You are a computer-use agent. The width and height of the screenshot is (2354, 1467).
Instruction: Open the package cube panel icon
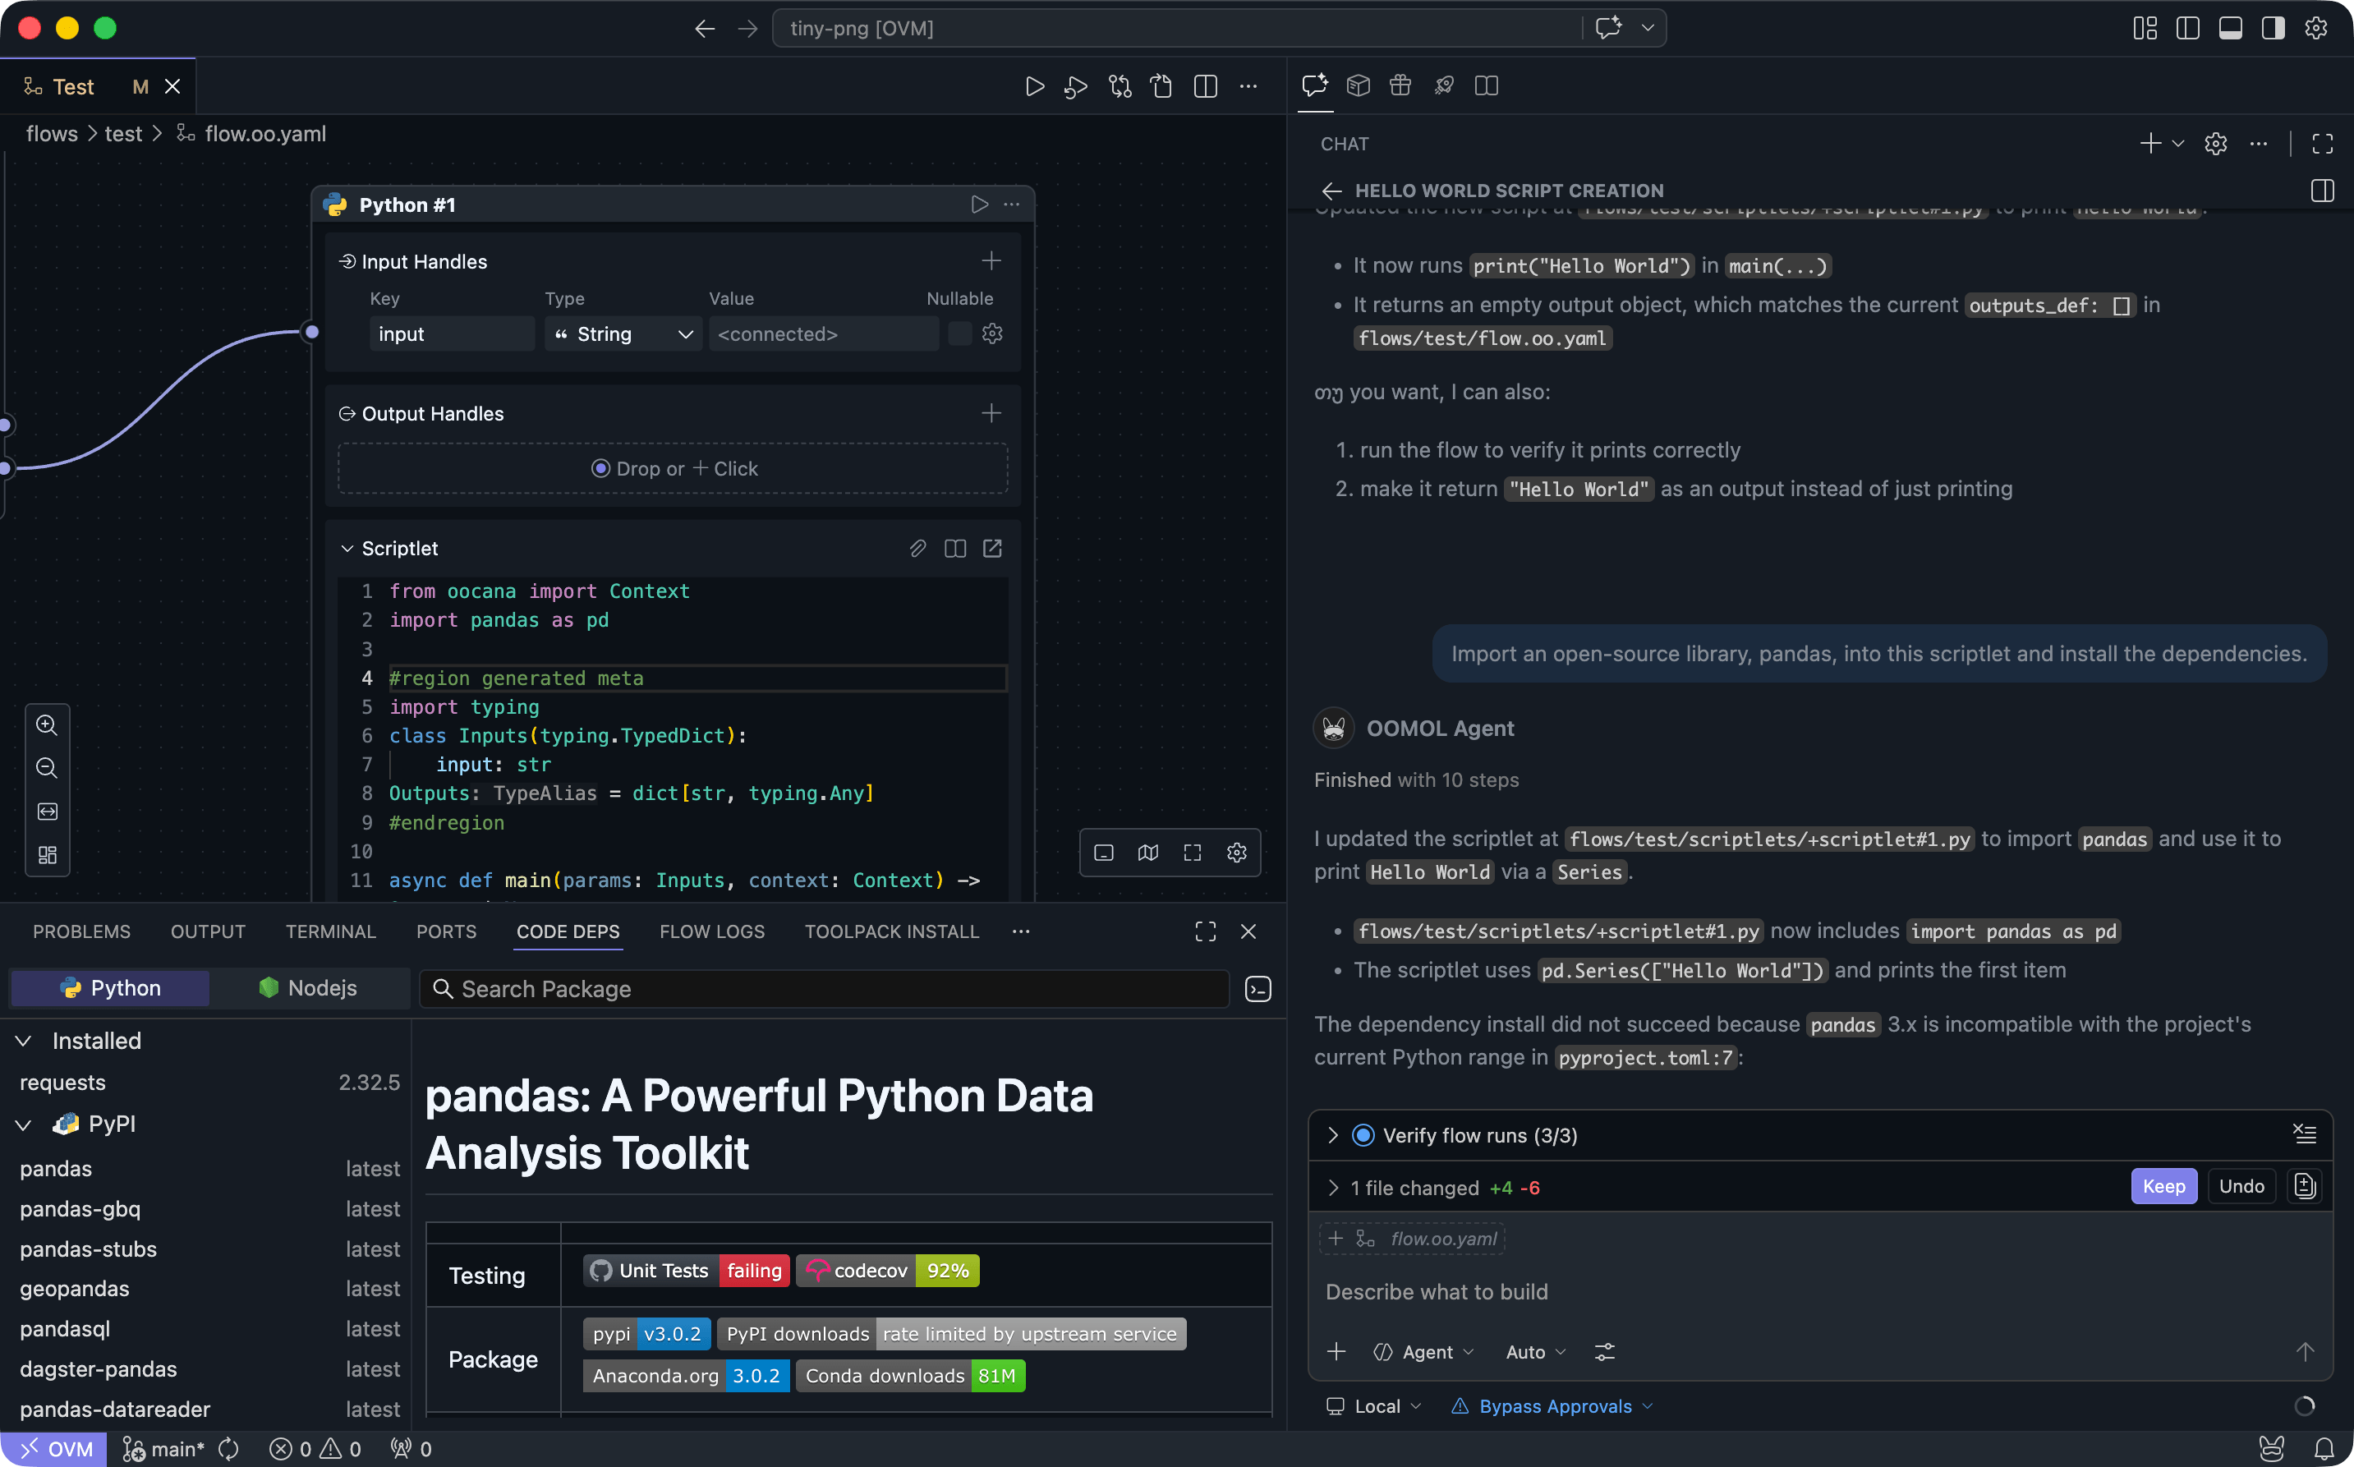point(1359,85)
